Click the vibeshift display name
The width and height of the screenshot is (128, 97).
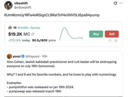(21, 3)
